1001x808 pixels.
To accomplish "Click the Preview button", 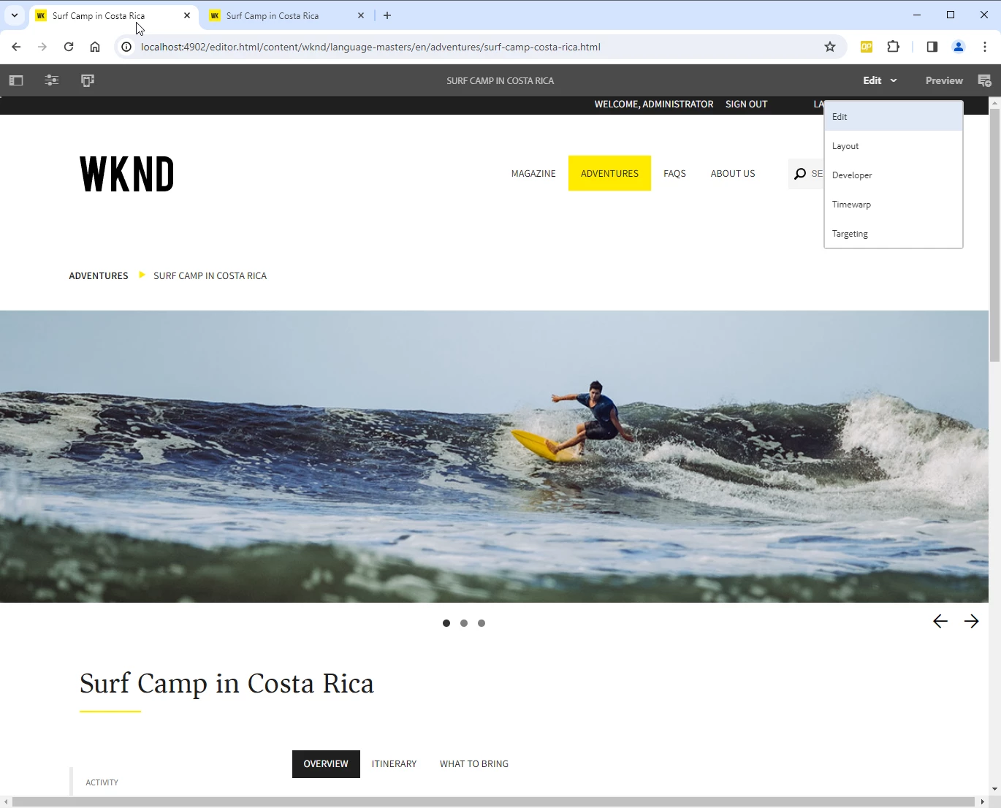I will coord(944,80).
